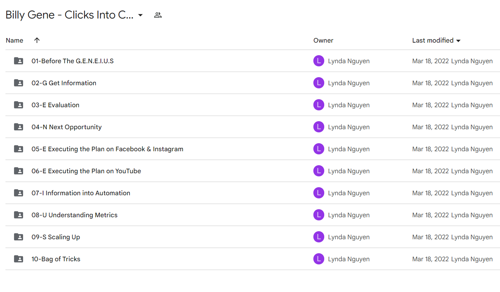Click shared folder icon for 02-G Get Information
This screenshot has width=500, height=292.
[19, 83]
